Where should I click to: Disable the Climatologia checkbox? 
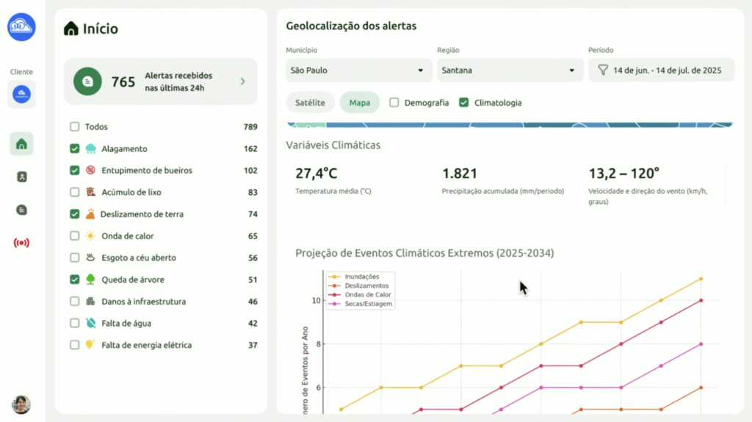pyautogui.click(x=463, y=103)
